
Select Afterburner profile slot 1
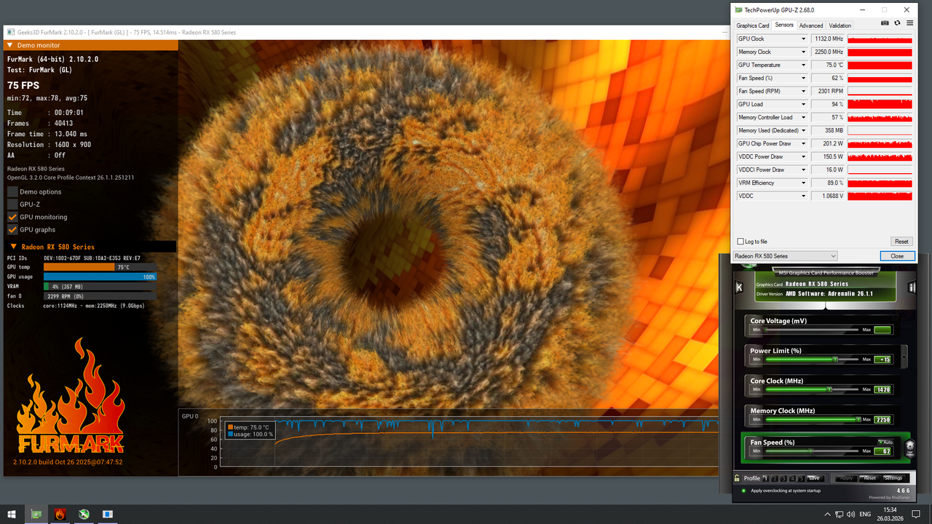click(765, 478)
